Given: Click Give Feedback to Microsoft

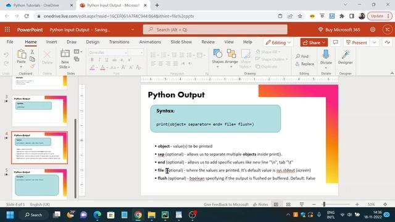Looking at the screenshot, I should pyautogui.click(x=226, y=204).
